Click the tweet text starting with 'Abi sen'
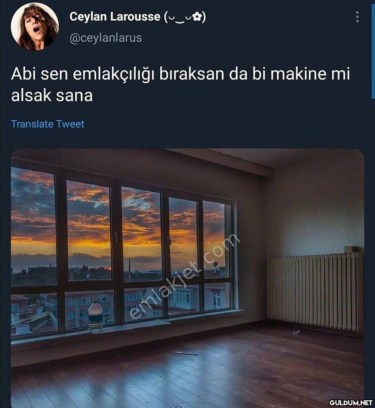 180,84
